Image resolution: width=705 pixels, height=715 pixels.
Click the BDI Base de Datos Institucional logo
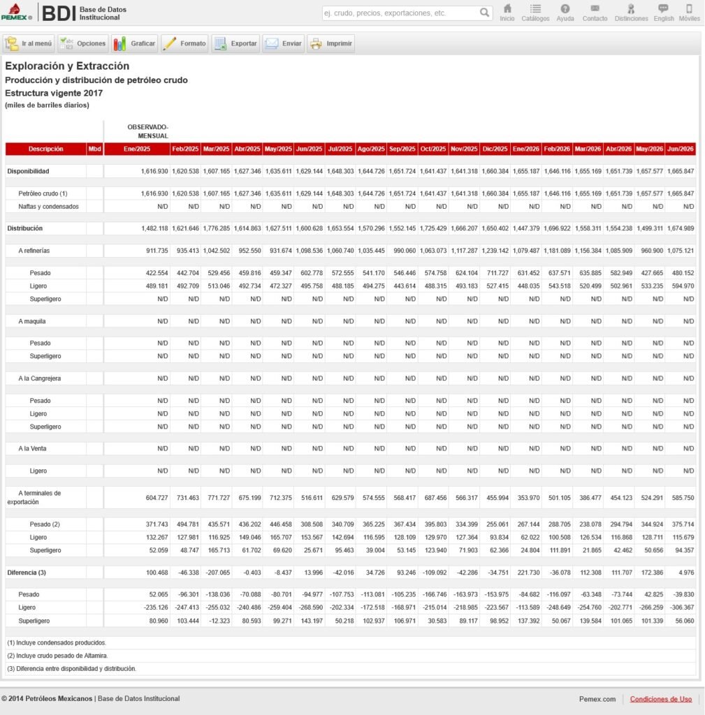tap(85, 13)
